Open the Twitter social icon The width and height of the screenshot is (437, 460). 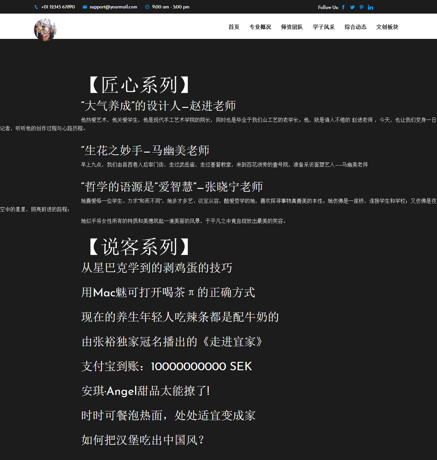pos(352,7)
